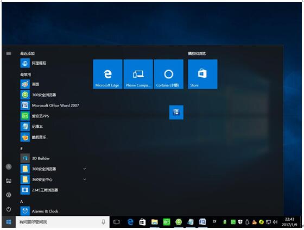The image size is (304, 230).
Task: Click the A letter group header
Action: click(22, 202)
